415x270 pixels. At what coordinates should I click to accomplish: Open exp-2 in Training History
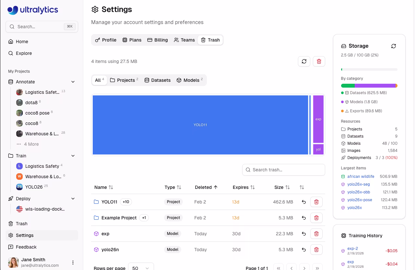click(x=352, y=249)
